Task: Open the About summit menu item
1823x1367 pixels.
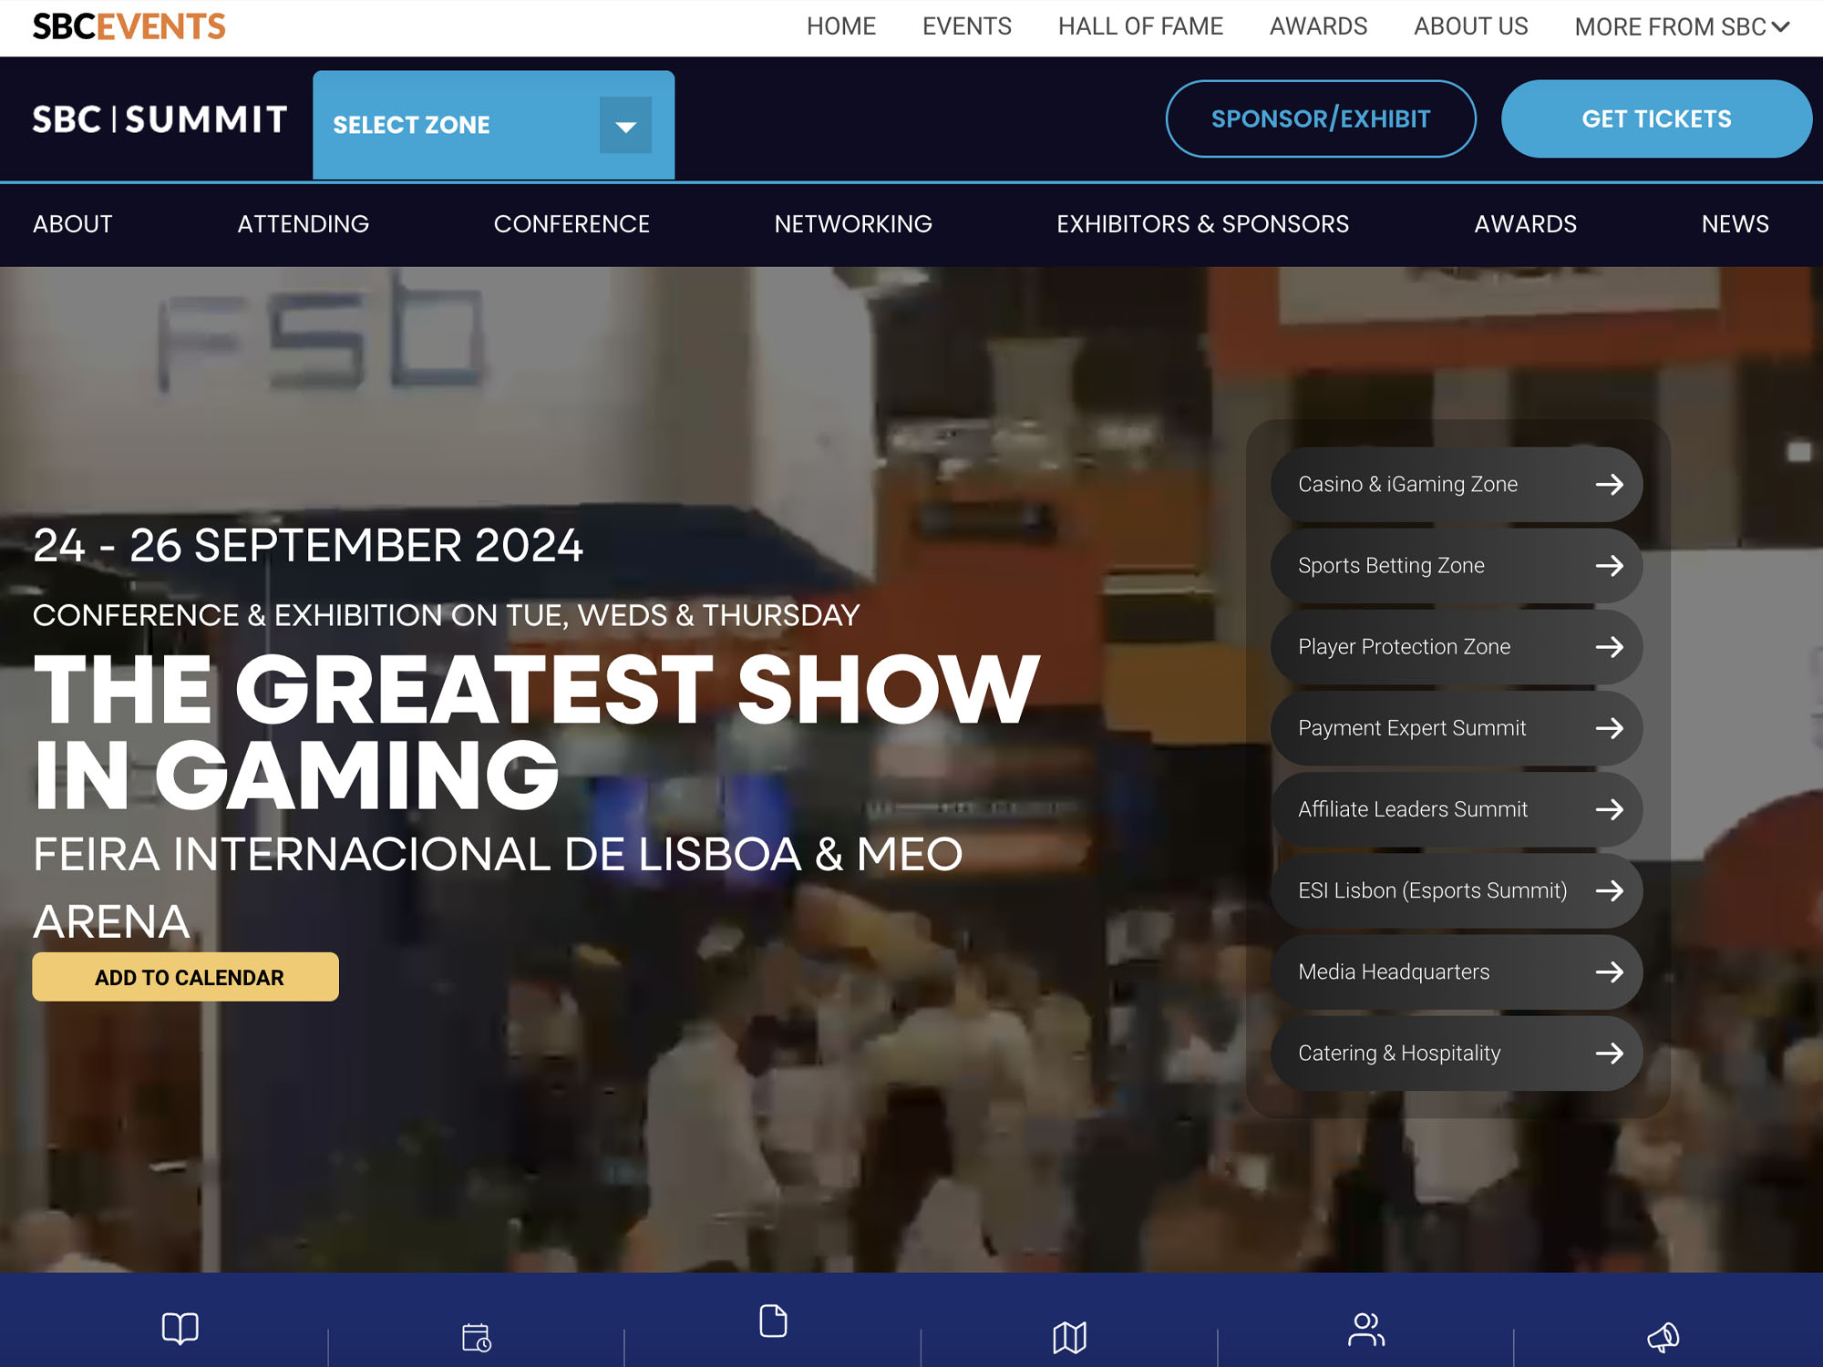Action: 73,224
